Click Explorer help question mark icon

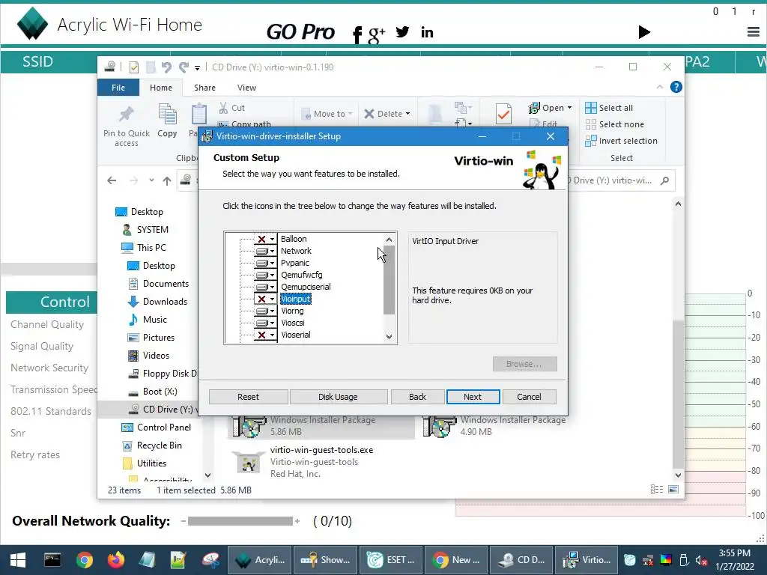pyautogui.click(x=676, y=87)
